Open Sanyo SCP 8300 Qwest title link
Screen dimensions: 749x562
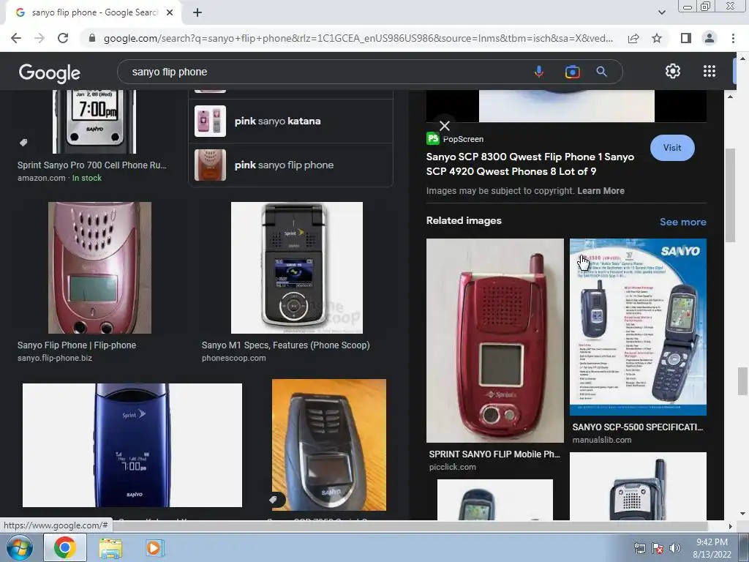[530, 164]
